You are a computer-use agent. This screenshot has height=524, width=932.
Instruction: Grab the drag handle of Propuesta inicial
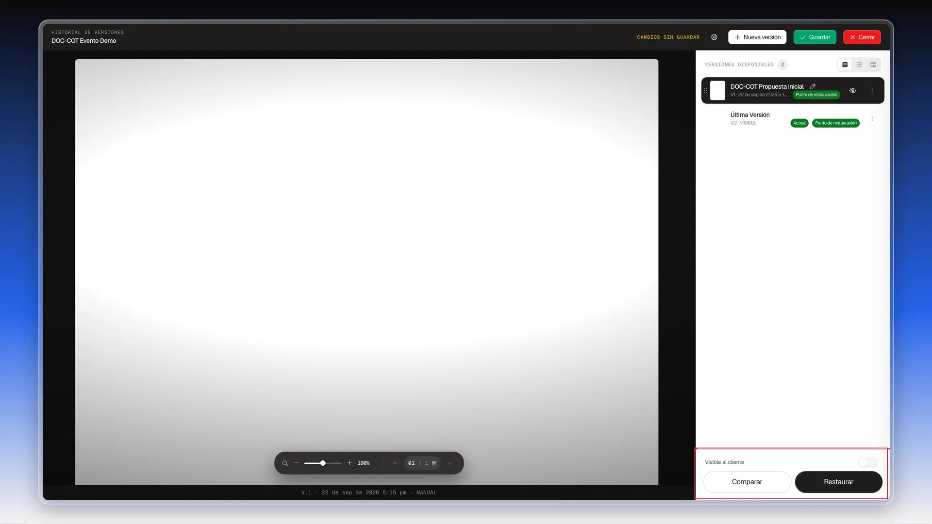point(706,91)
